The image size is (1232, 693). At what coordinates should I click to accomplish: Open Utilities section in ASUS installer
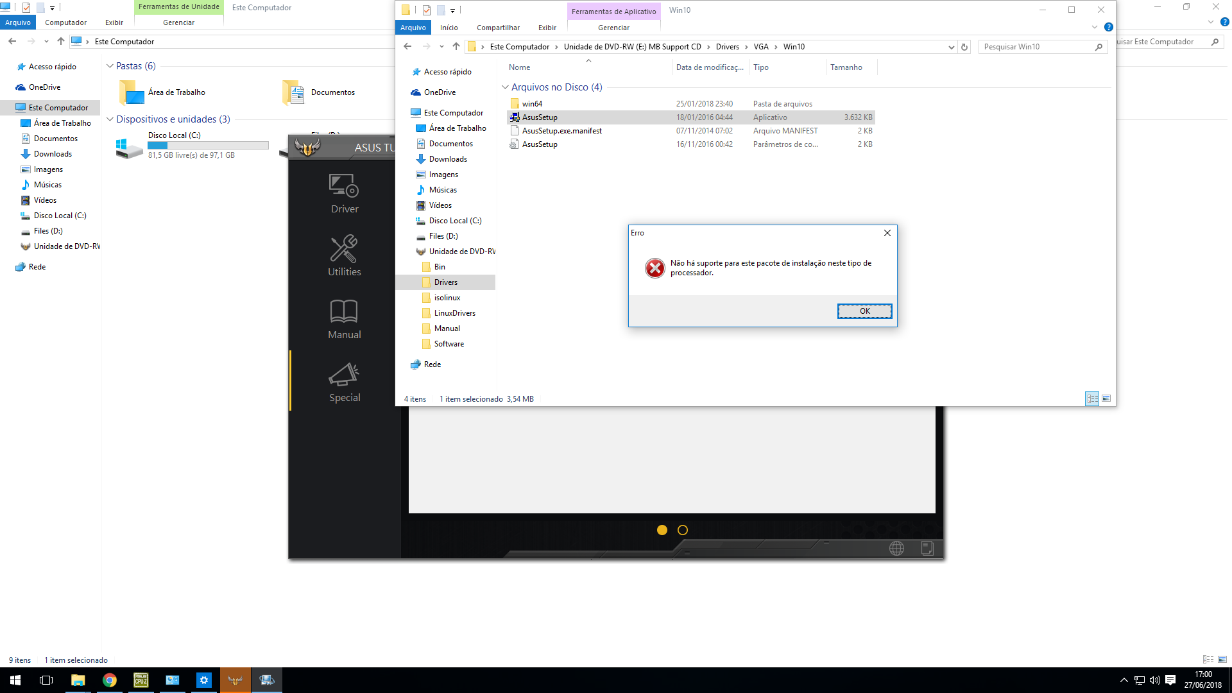tap(345, 256)
